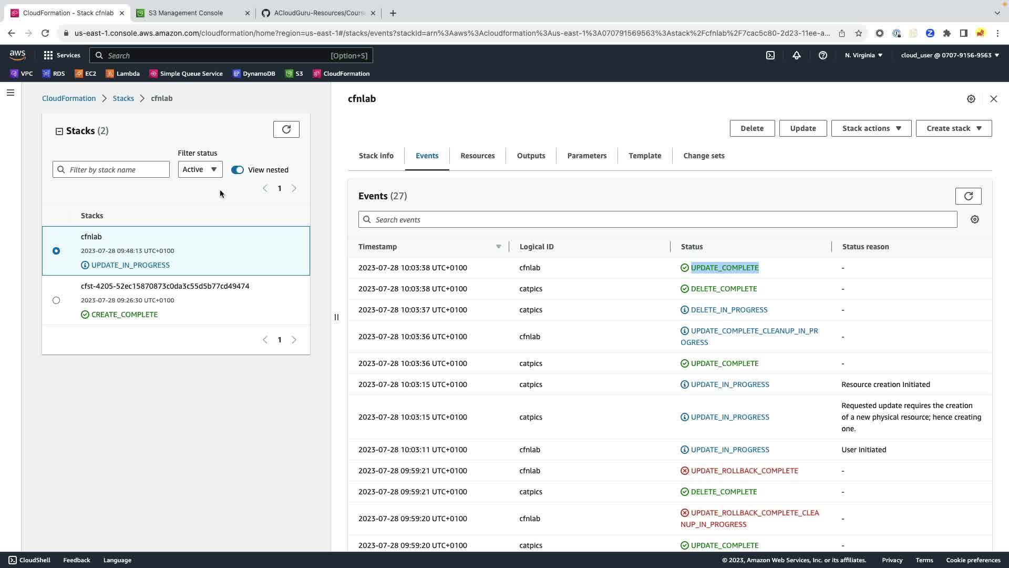Switch to the Resources tab
This screenshot has height=568, width=1009.
(x=477, y=156)
